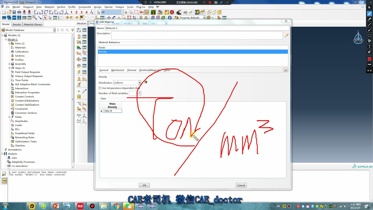Click the distribution create icon next to Uniform

(146, 82)
